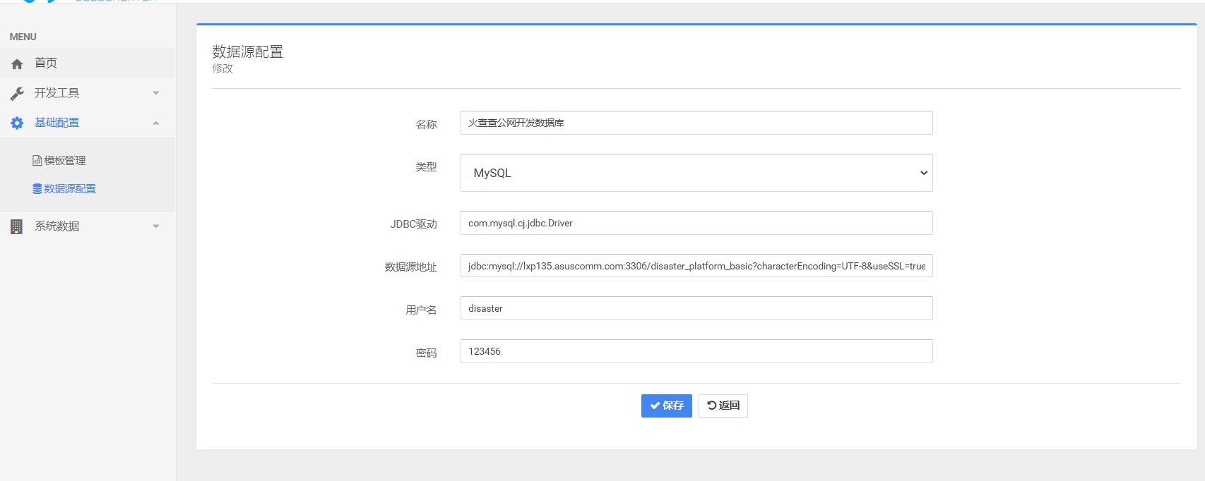Image resolution: width=1205 pixels, height=481 pixels.
Task: Open the 系统数据 menu item
Action: pos(88,226)
